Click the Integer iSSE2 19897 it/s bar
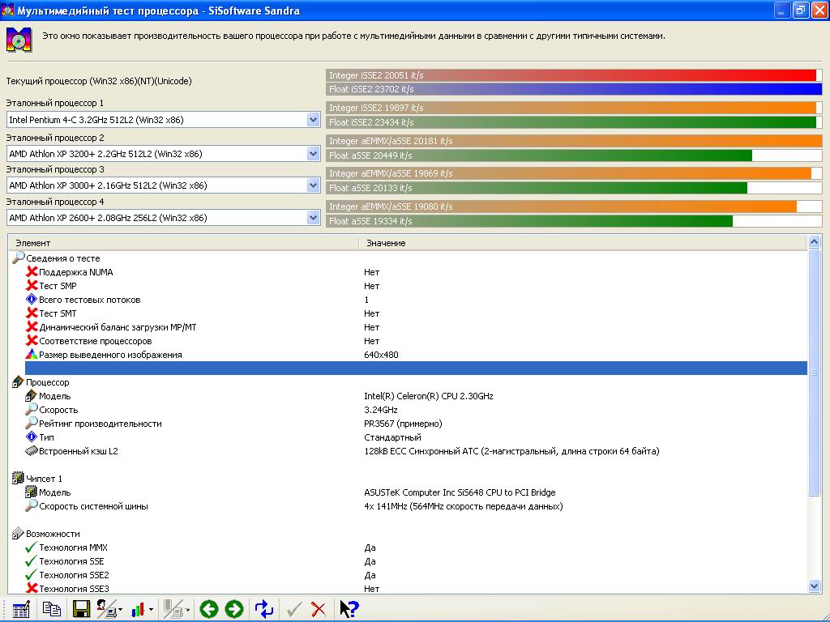 pos(574,108)
